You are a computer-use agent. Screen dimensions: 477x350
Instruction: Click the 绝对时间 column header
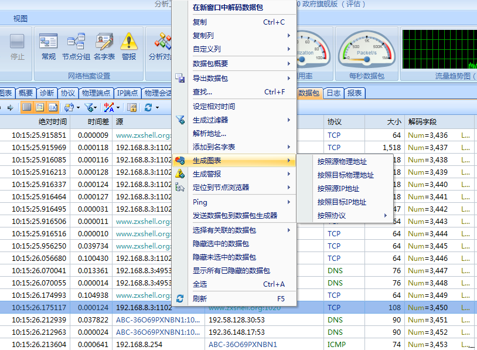point(53,122)
